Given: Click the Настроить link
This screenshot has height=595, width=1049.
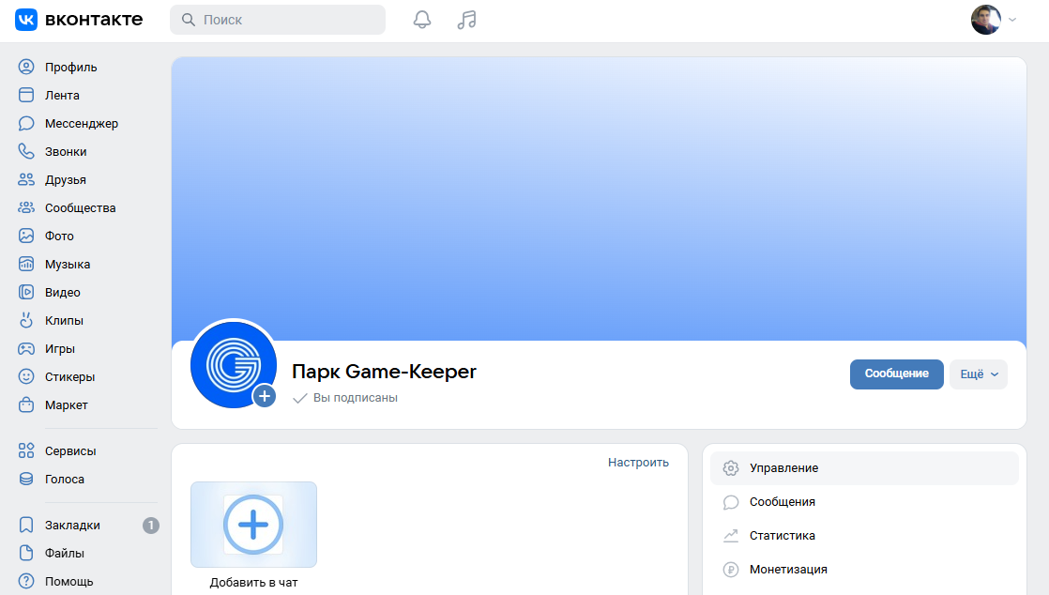Looking at the screenshot, I should tap(638, 462).
